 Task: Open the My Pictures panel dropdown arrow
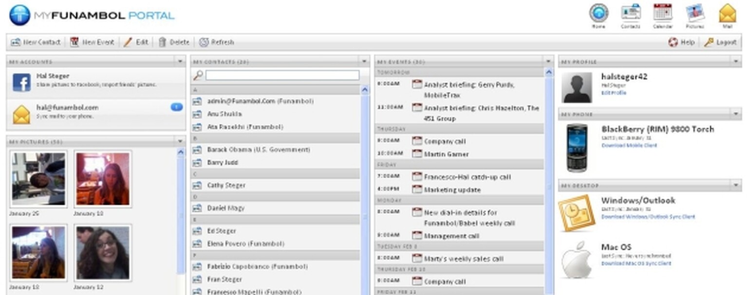point(180,141)
